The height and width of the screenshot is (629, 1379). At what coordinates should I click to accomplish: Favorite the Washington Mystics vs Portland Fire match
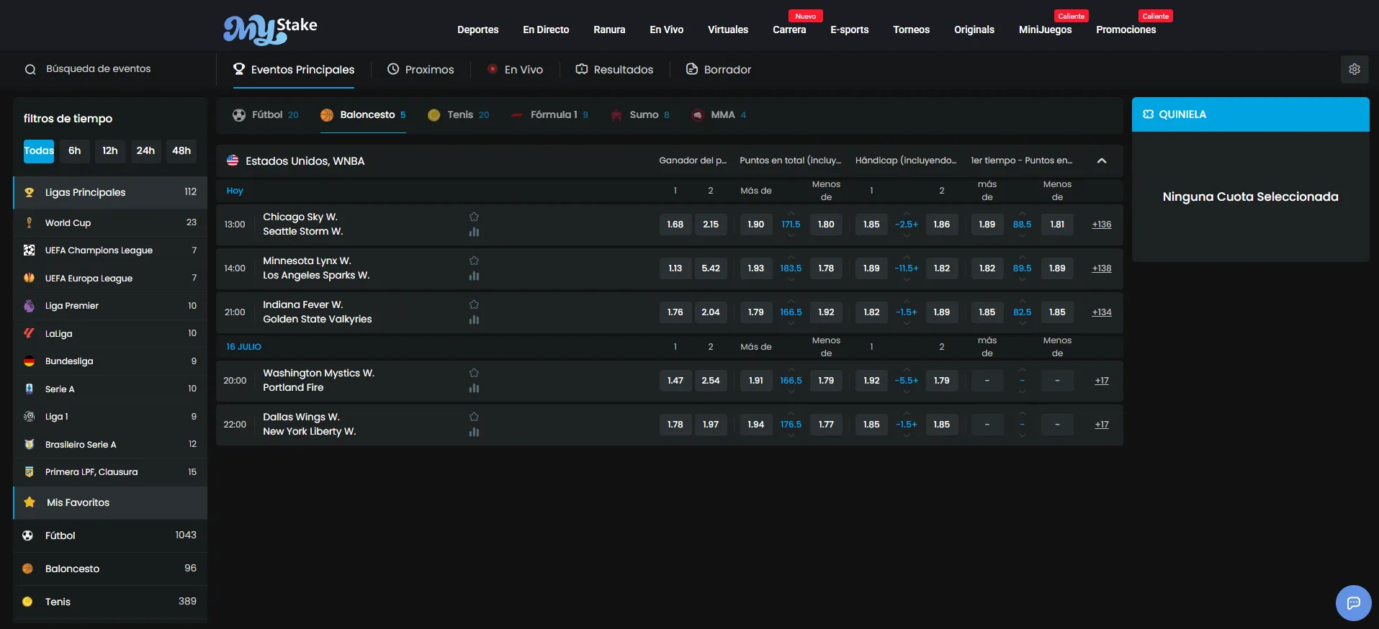pos(474,373)
